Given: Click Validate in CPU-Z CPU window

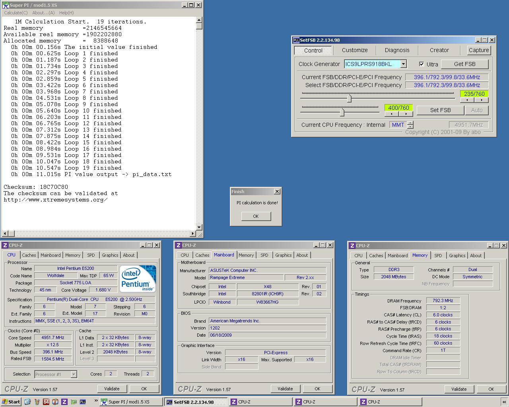Looking at the screenshot, I should pyautogui.click(x=112, y=389).
